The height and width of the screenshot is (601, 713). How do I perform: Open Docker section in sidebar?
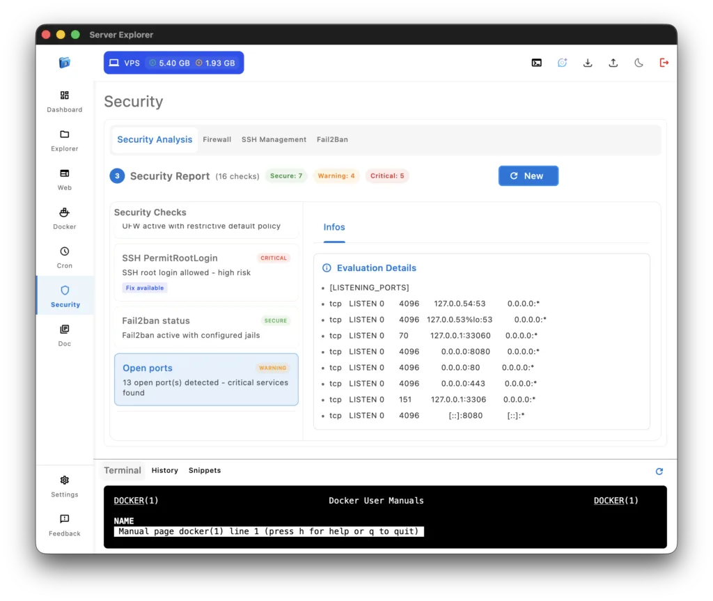(x=65, y=218)
